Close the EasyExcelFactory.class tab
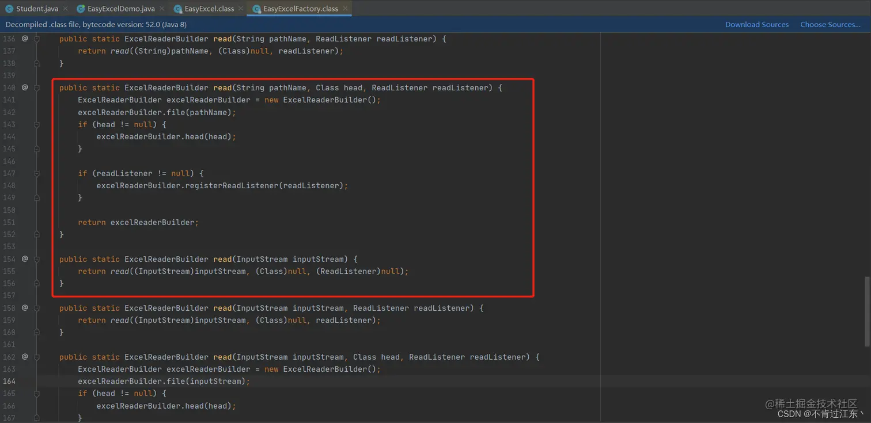The width and height of the screenshot is (871, 423). click(344, 9)
